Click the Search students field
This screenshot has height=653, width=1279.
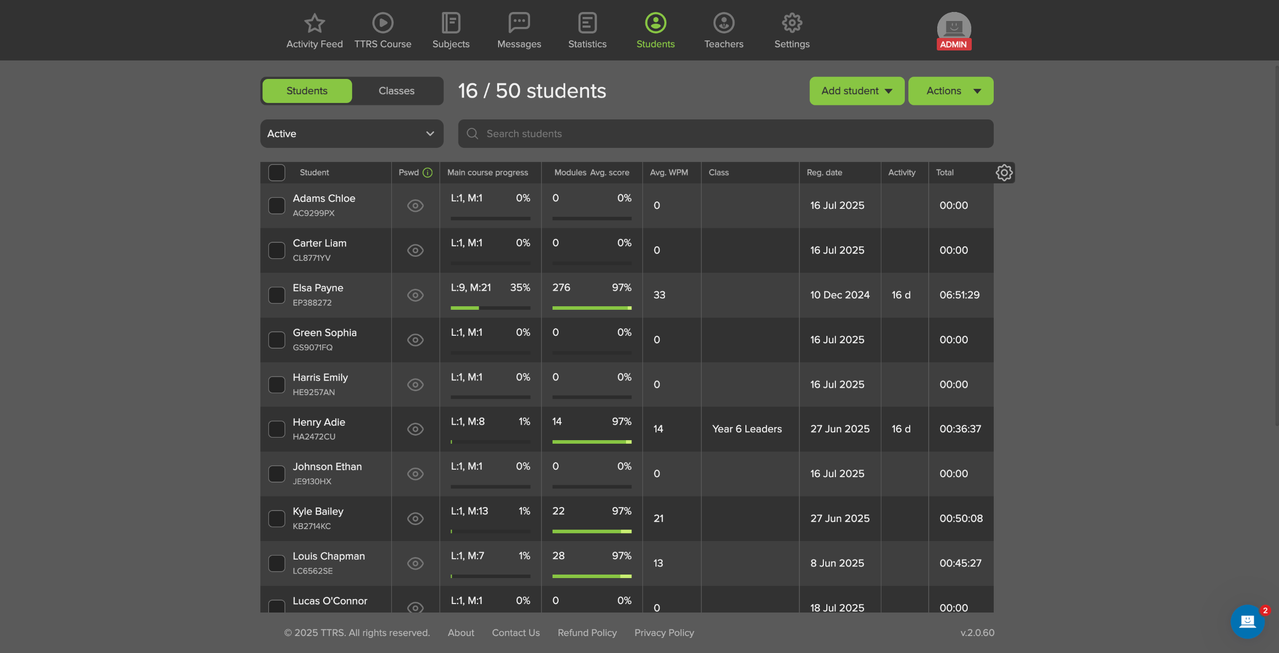[x=725, y=134]
